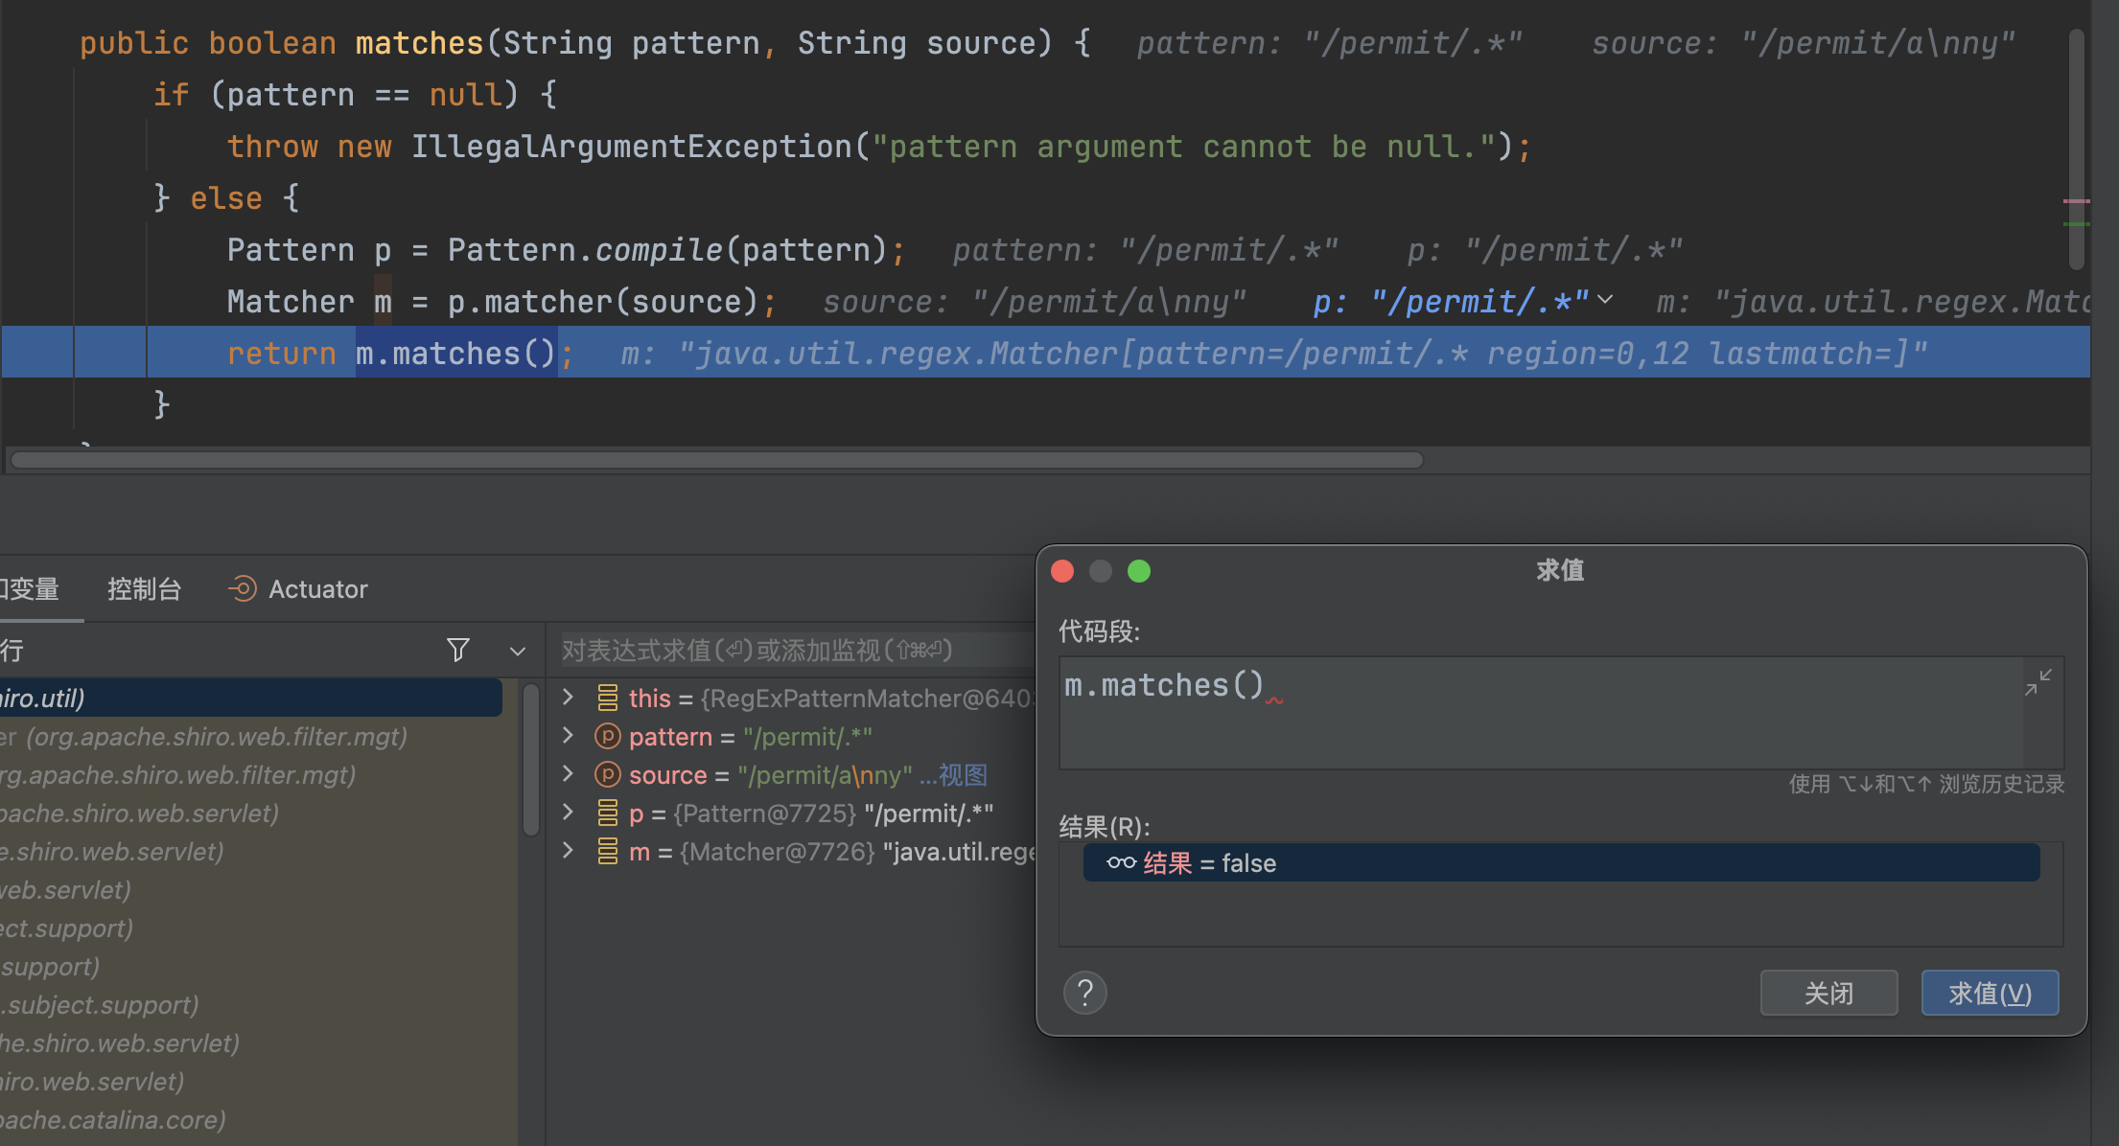Click the 关闭 close button
This screenshot has height=1146, width=2119.
point(1828,993)
